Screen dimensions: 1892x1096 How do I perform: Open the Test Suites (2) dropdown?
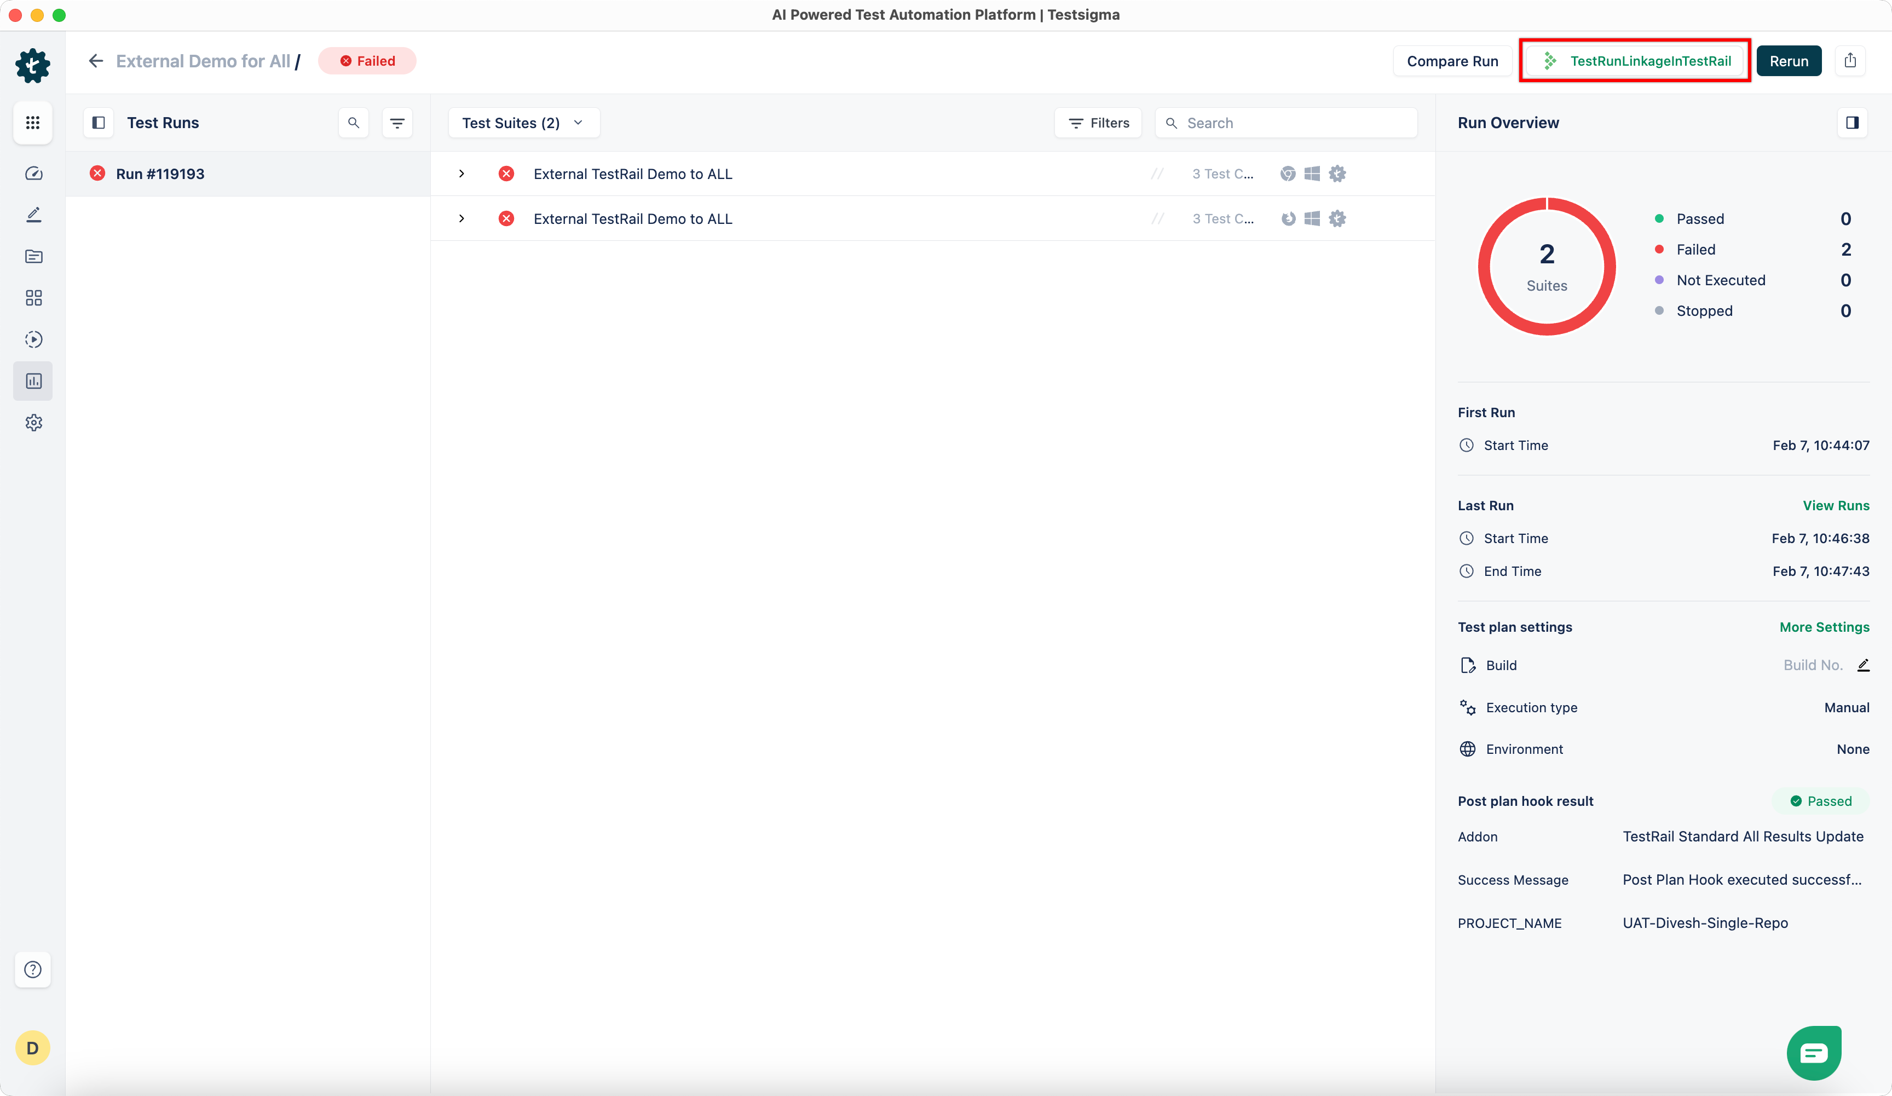pos(523,123)
